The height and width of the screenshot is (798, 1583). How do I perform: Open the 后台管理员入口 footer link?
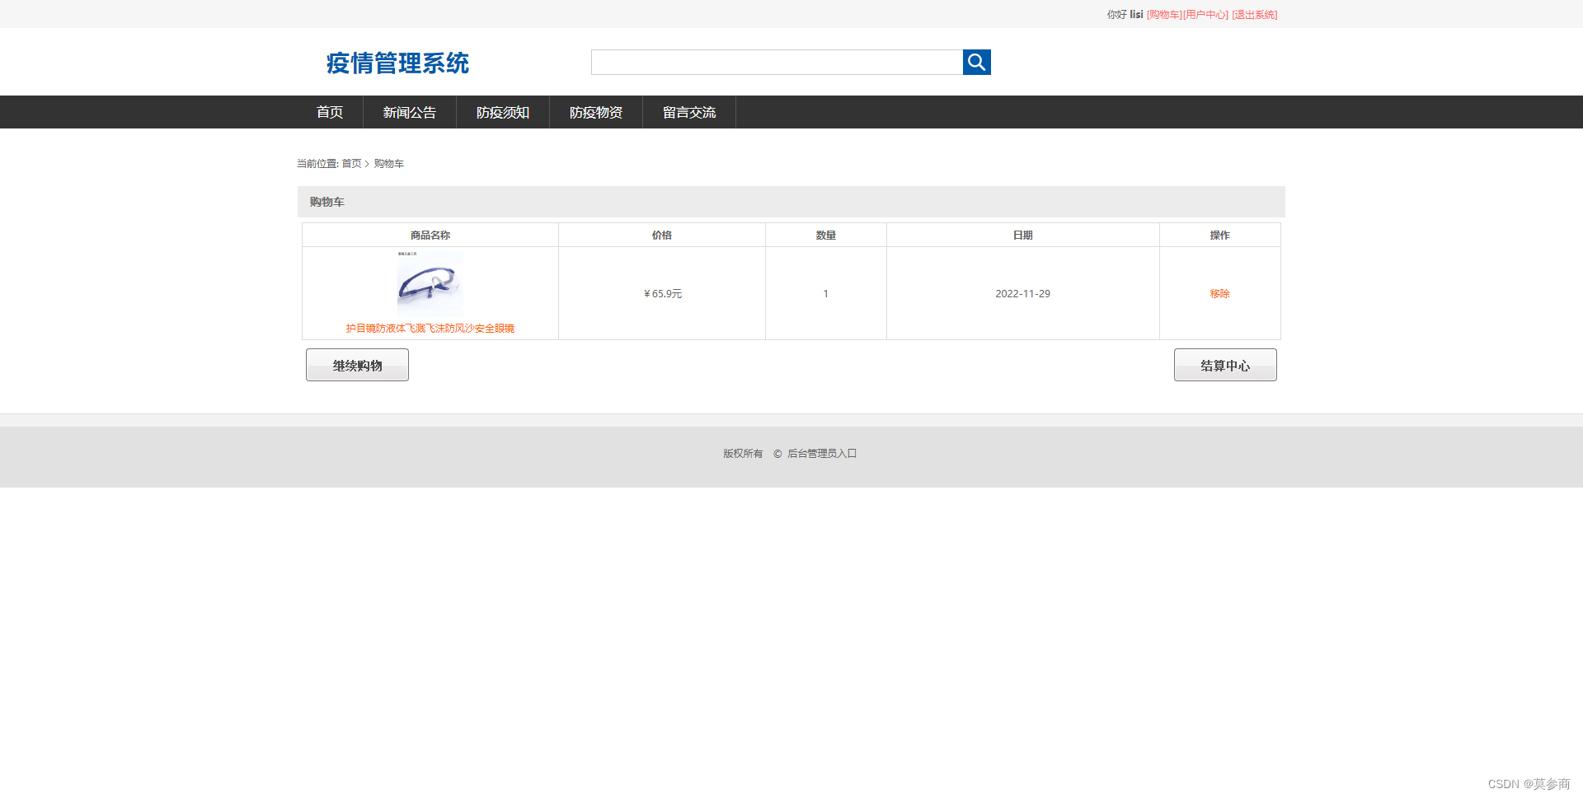point(822,454)
